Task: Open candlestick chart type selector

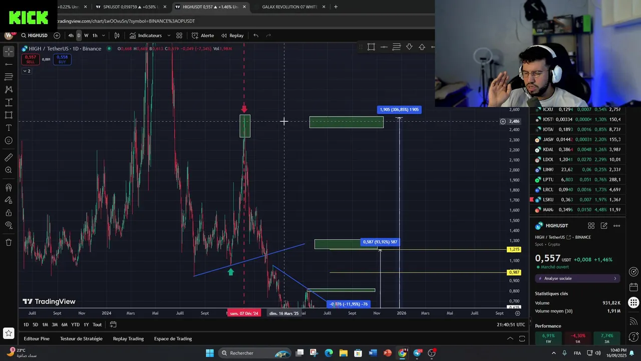Action: [117, 36]
